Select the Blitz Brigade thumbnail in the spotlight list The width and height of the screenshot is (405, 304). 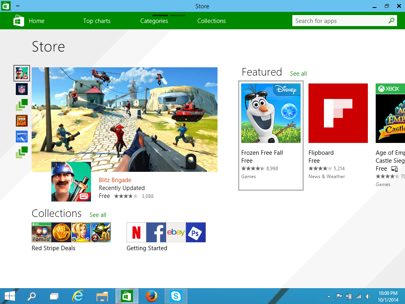(x=22, y=73)
